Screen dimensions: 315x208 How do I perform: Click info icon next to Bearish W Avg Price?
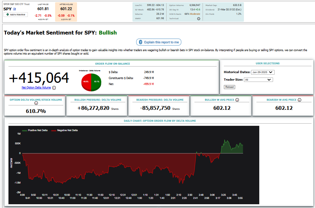(x=300, y=100)
